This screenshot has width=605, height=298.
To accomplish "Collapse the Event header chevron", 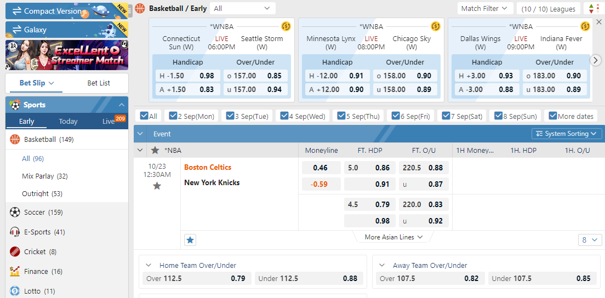I will click(140, 134).
